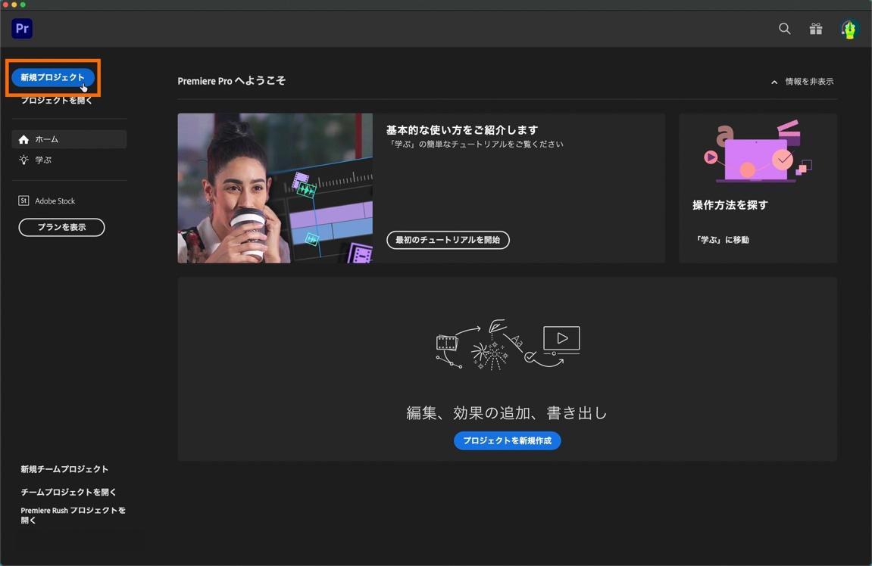Open 新規チームプロジェクト link
This screenshot has width=872, height=566.
[x=64, y=469]
